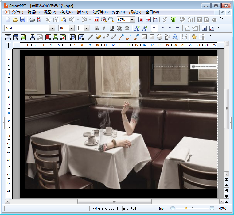Export as PDF using toolbar icon
The height and width of the screenshot is (215, 234).
pos(39,20)
